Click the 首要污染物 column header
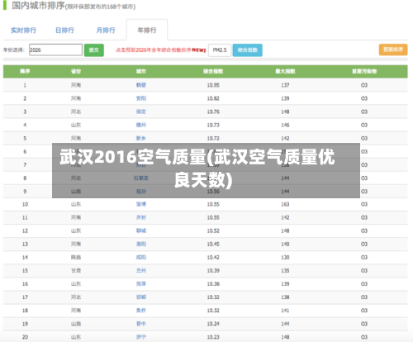This screenshot has width=413, height=342. (x=364, y=71)
